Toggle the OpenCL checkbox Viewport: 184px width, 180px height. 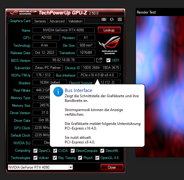coord(35,151)
